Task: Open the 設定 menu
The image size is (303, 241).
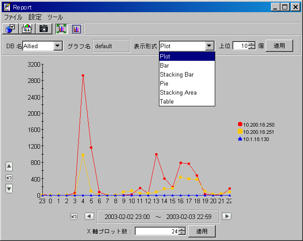Action: (x=35, y=17)
